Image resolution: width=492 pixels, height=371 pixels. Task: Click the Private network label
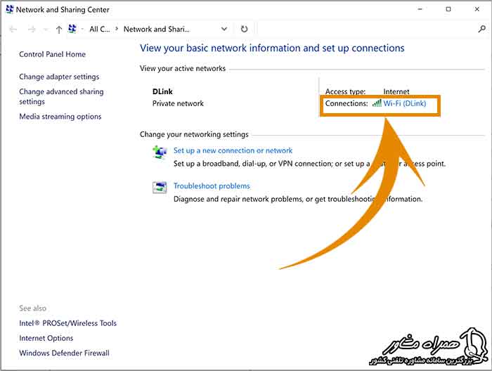(x=178, y=103)
